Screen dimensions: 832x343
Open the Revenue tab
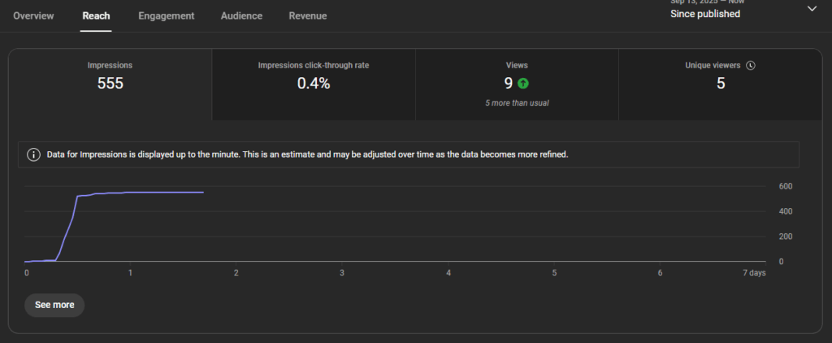tap(308, 15)
